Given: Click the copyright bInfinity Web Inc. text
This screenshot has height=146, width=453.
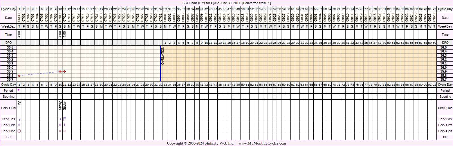Looking at the screenshot, I should [200, 143].
